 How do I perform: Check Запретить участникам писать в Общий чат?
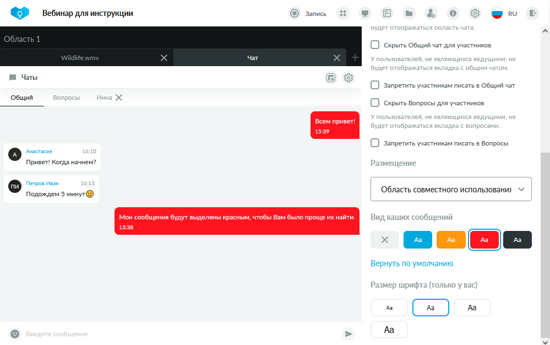coord(375,85)
